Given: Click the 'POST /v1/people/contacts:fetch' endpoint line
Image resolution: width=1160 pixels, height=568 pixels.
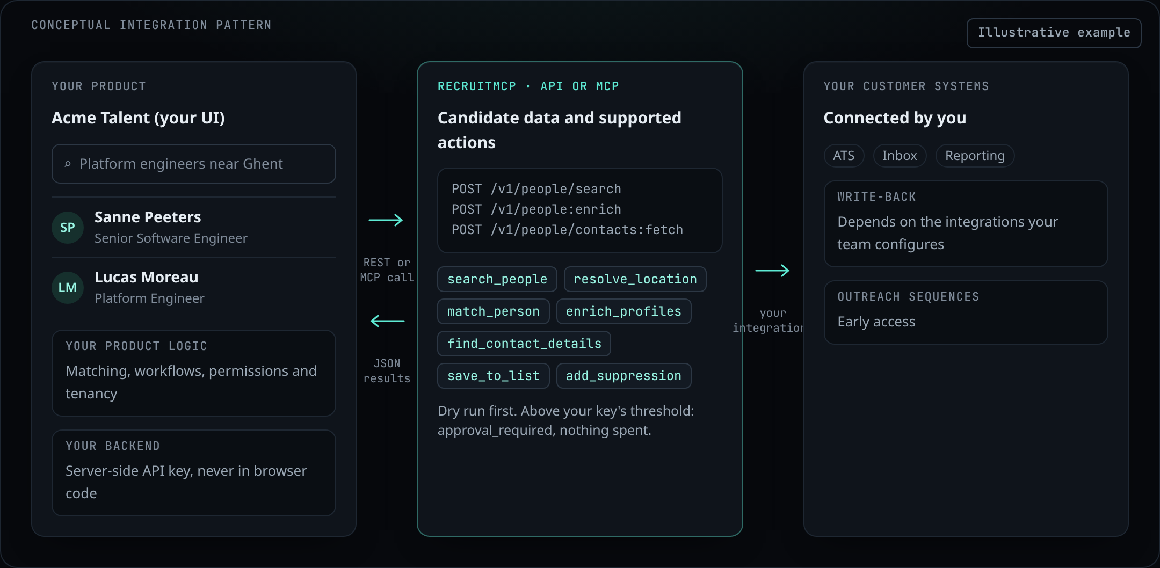Looking at the screenshot, I should (567, 230).
